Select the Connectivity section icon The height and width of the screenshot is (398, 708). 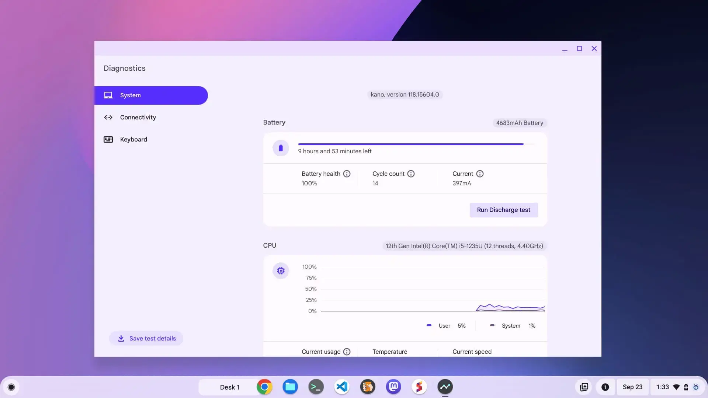click(x=107, y=118)
